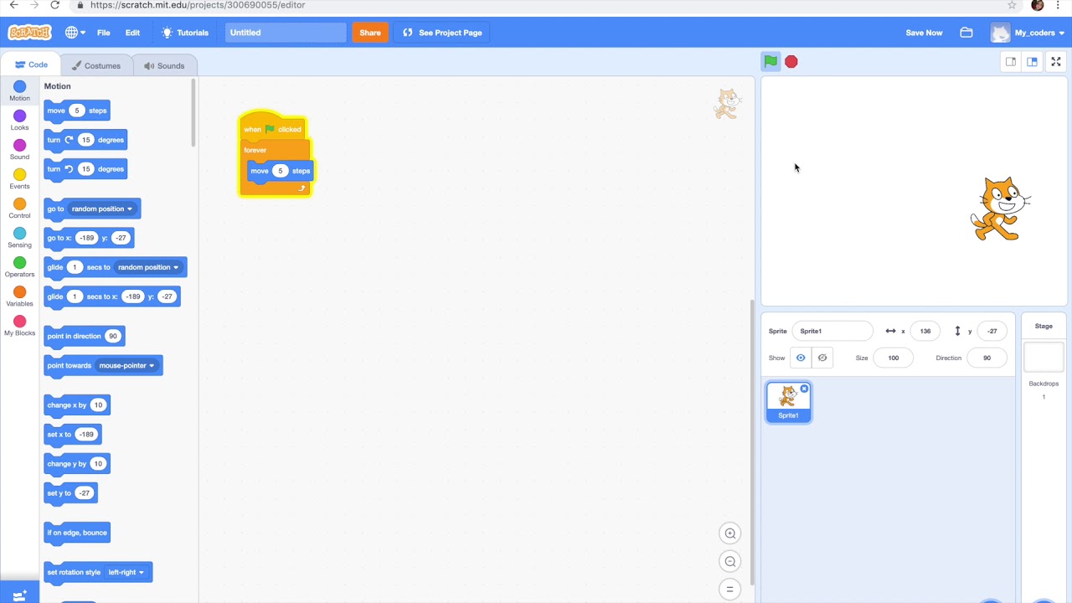
Task: Click the block palette scrollbar
Action: (x=193, y=114)
